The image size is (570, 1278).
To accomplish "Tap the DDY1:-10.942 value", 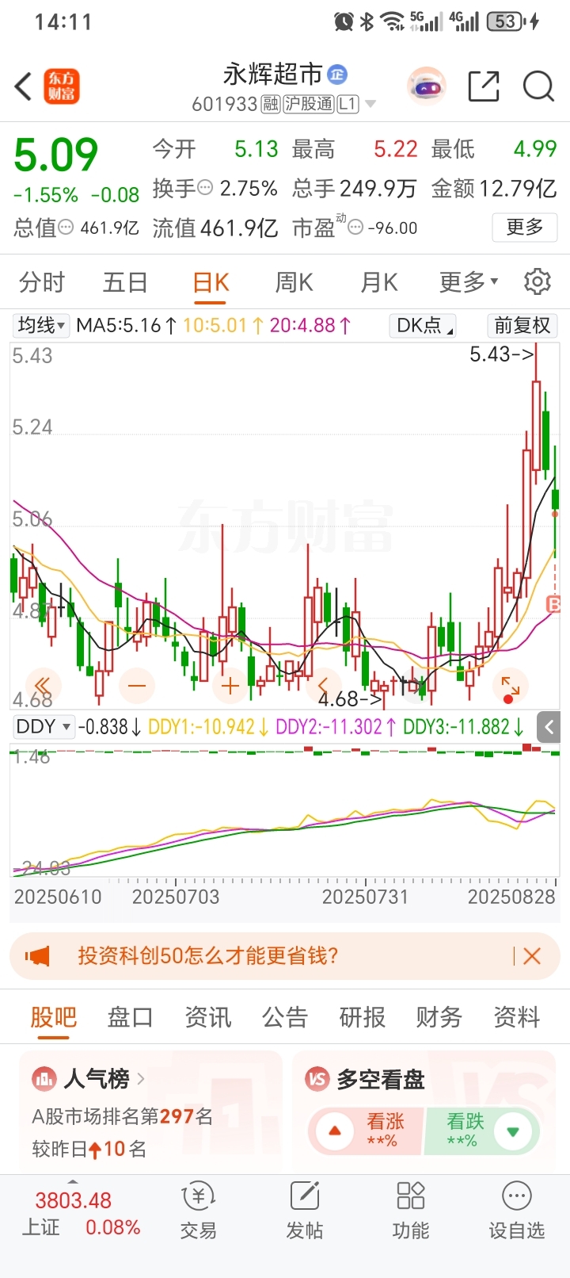I will [209, 726].
